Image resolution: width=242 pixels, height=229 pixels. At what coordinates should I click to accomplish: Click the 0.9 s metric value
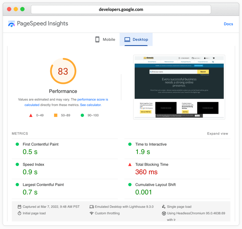pyautogui.click(x=30, y=172)
